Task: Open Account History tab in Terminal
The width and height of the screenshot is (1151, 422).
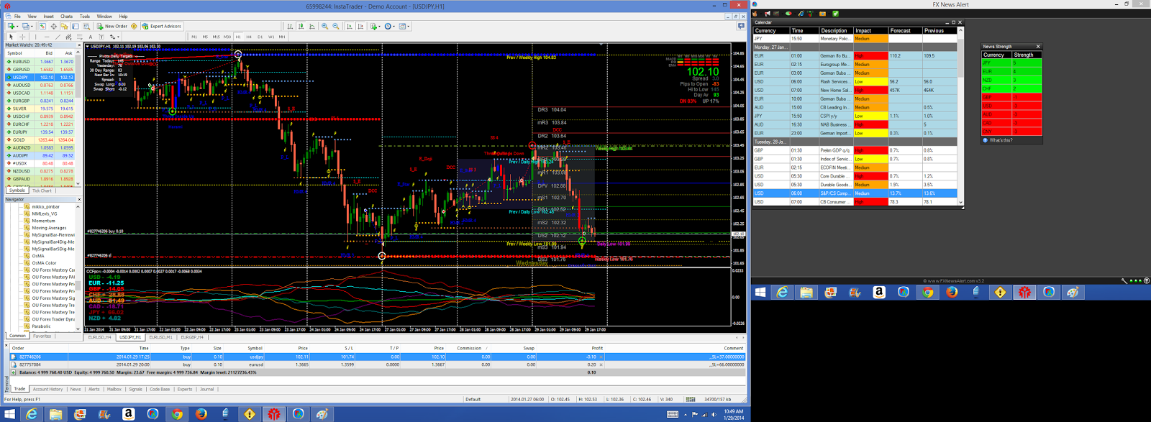Action: (x=48, y=389)
